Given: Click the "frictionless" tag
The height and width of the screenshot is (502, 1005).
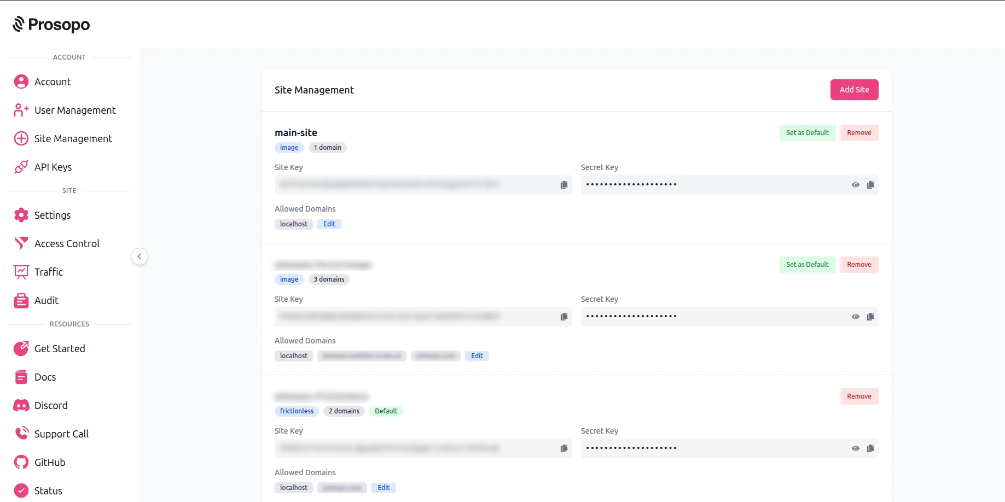Looking at the screenshot, I should (297, 411).
